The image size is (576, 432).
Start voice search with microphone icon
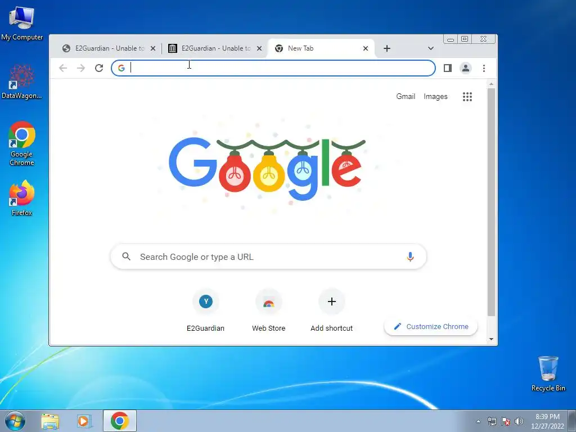click(x=410, y=256)
